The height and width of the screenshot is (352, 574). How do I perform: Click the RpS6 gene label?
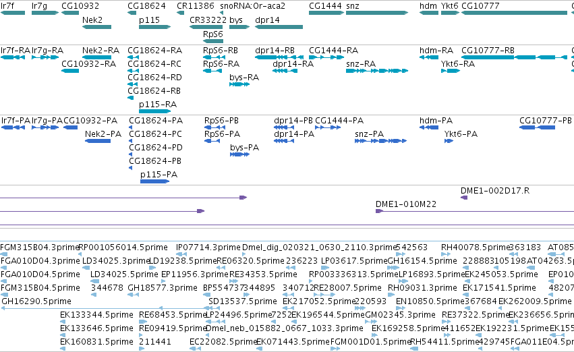pyautogui.click(x=212, y=34)
